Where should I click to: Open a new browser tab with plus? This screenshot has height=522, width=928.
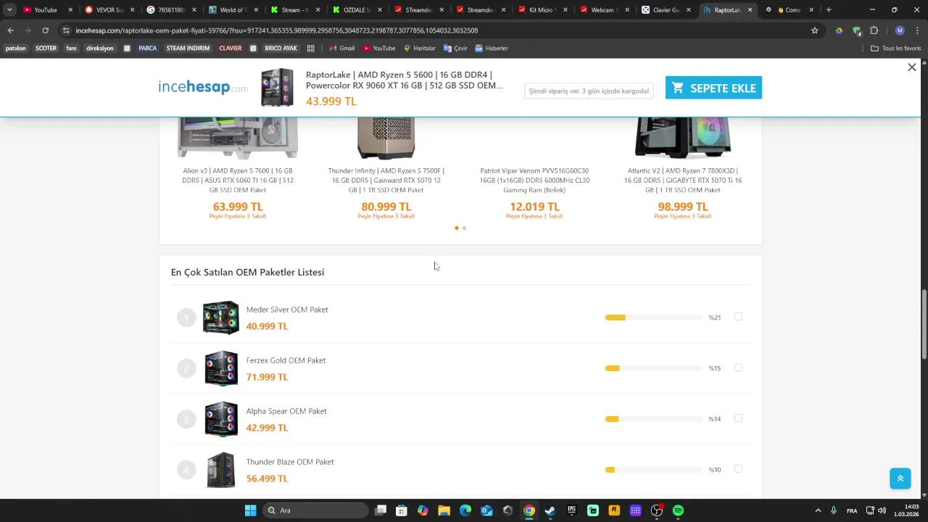click(829, 10)
